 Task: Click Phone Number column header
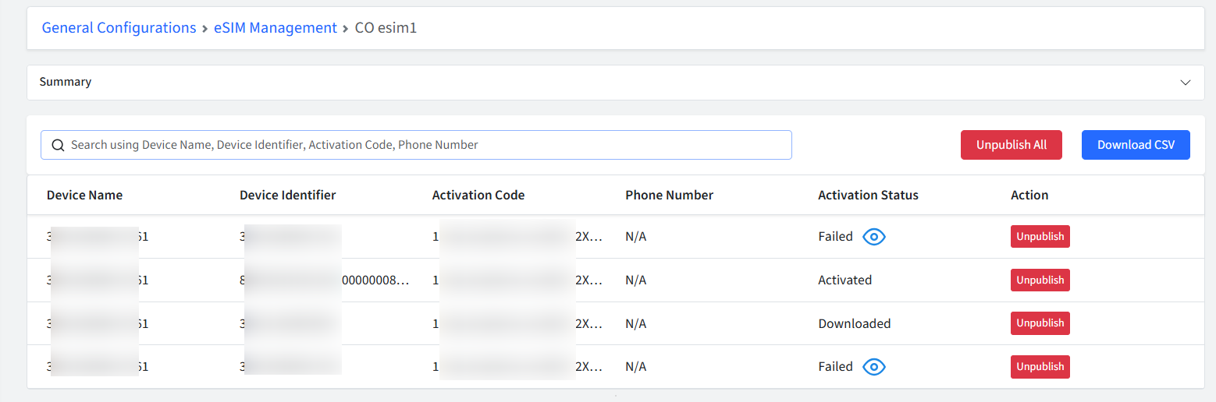pos(670,196)
